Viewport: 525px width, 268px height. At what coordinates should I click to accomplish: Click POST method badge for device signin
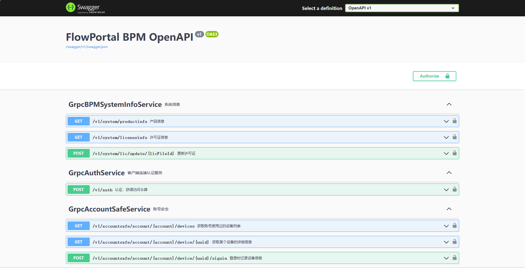click(x=78, y=258)
